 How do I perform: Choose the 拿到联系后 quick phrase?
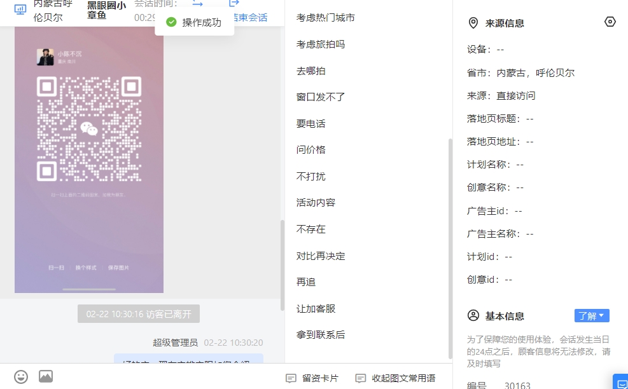321,334
